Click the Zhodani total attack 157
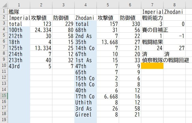Viewport: 192px width, 123px height. [x=108, y=24]
